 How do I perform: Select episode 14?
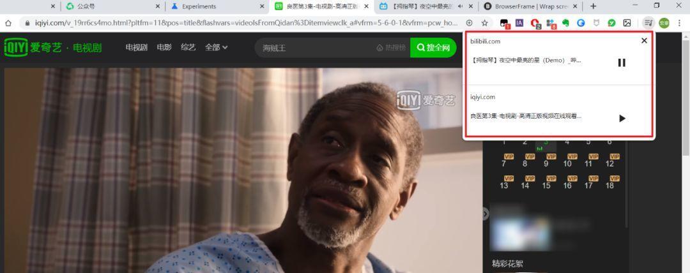pyautogui.click(x=525, y=186)
